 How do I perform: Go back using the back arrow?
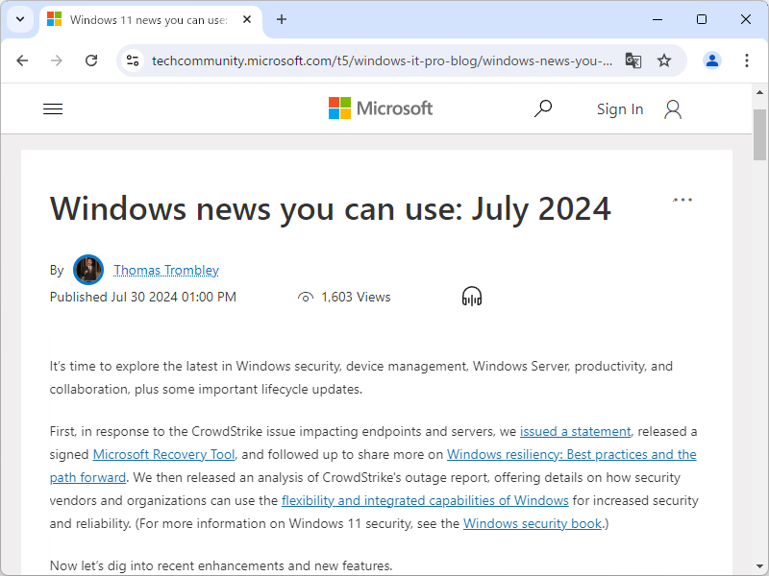tap(22, 60)
